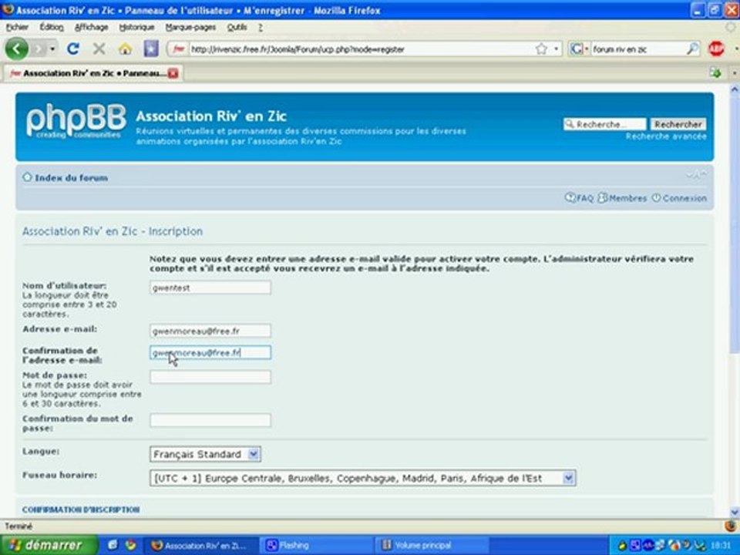
Task: Reload the page with the refresh icon
Action: (x=72, y=49)
